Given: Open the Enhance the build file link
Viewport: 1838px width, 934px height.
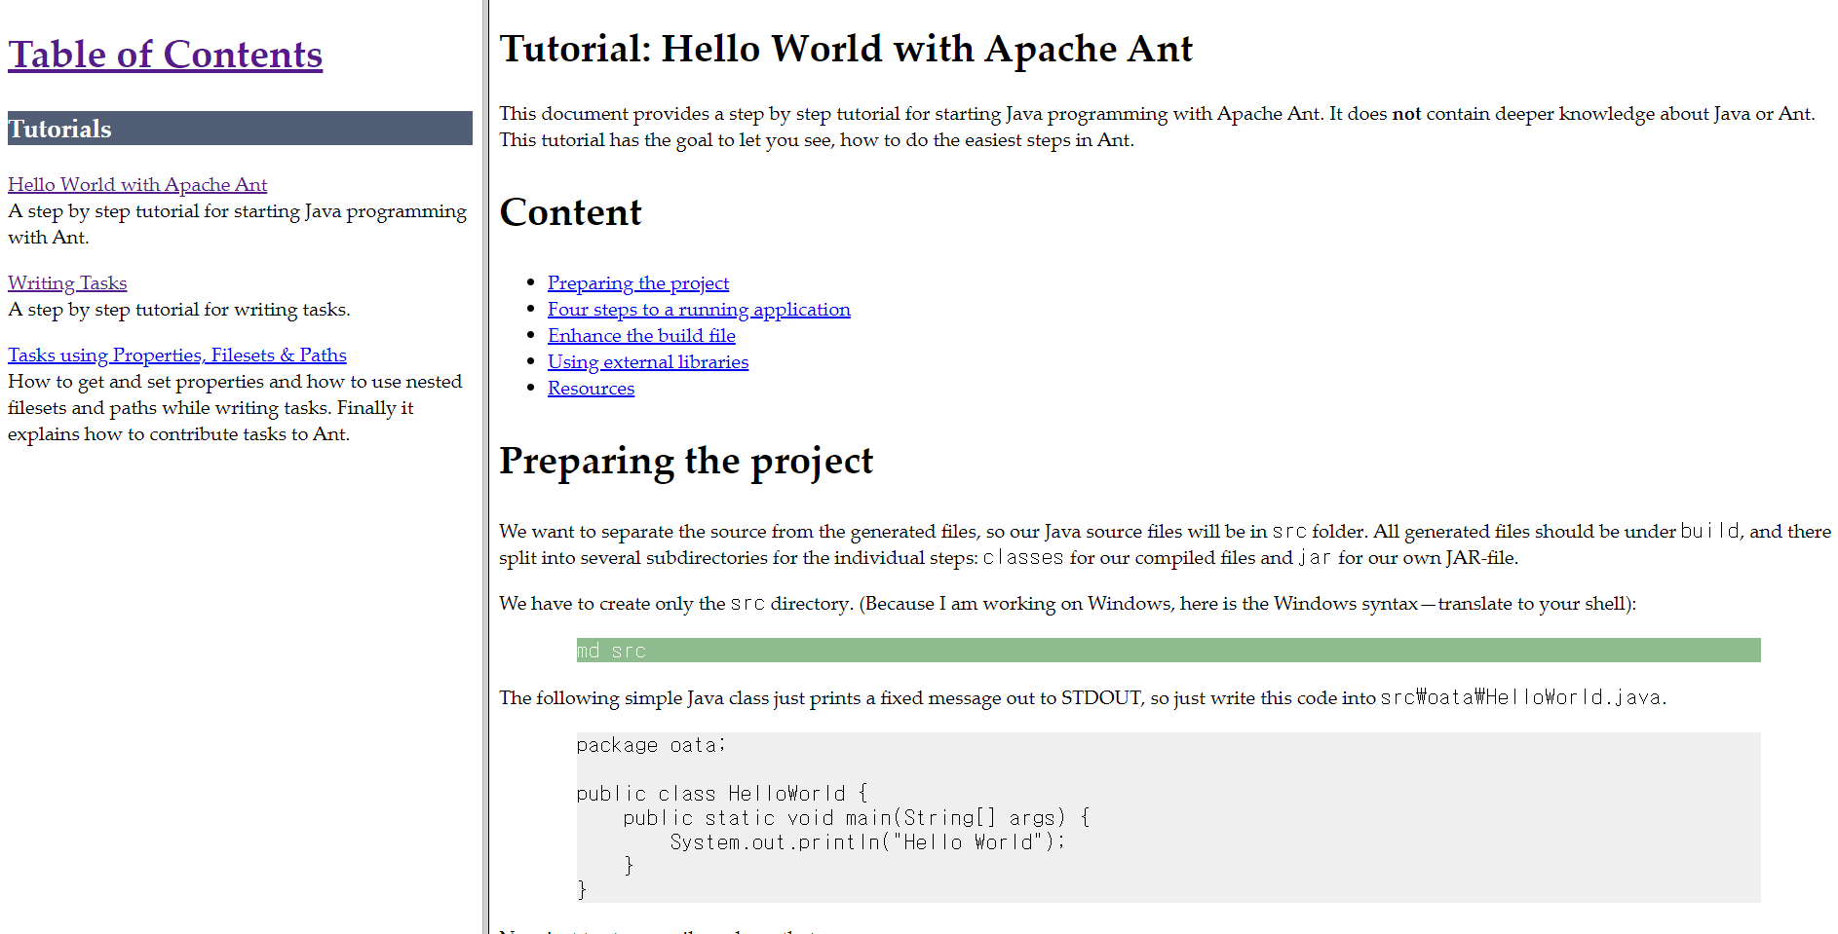Looking at the screenshot, I should click(x=641, y=335).
